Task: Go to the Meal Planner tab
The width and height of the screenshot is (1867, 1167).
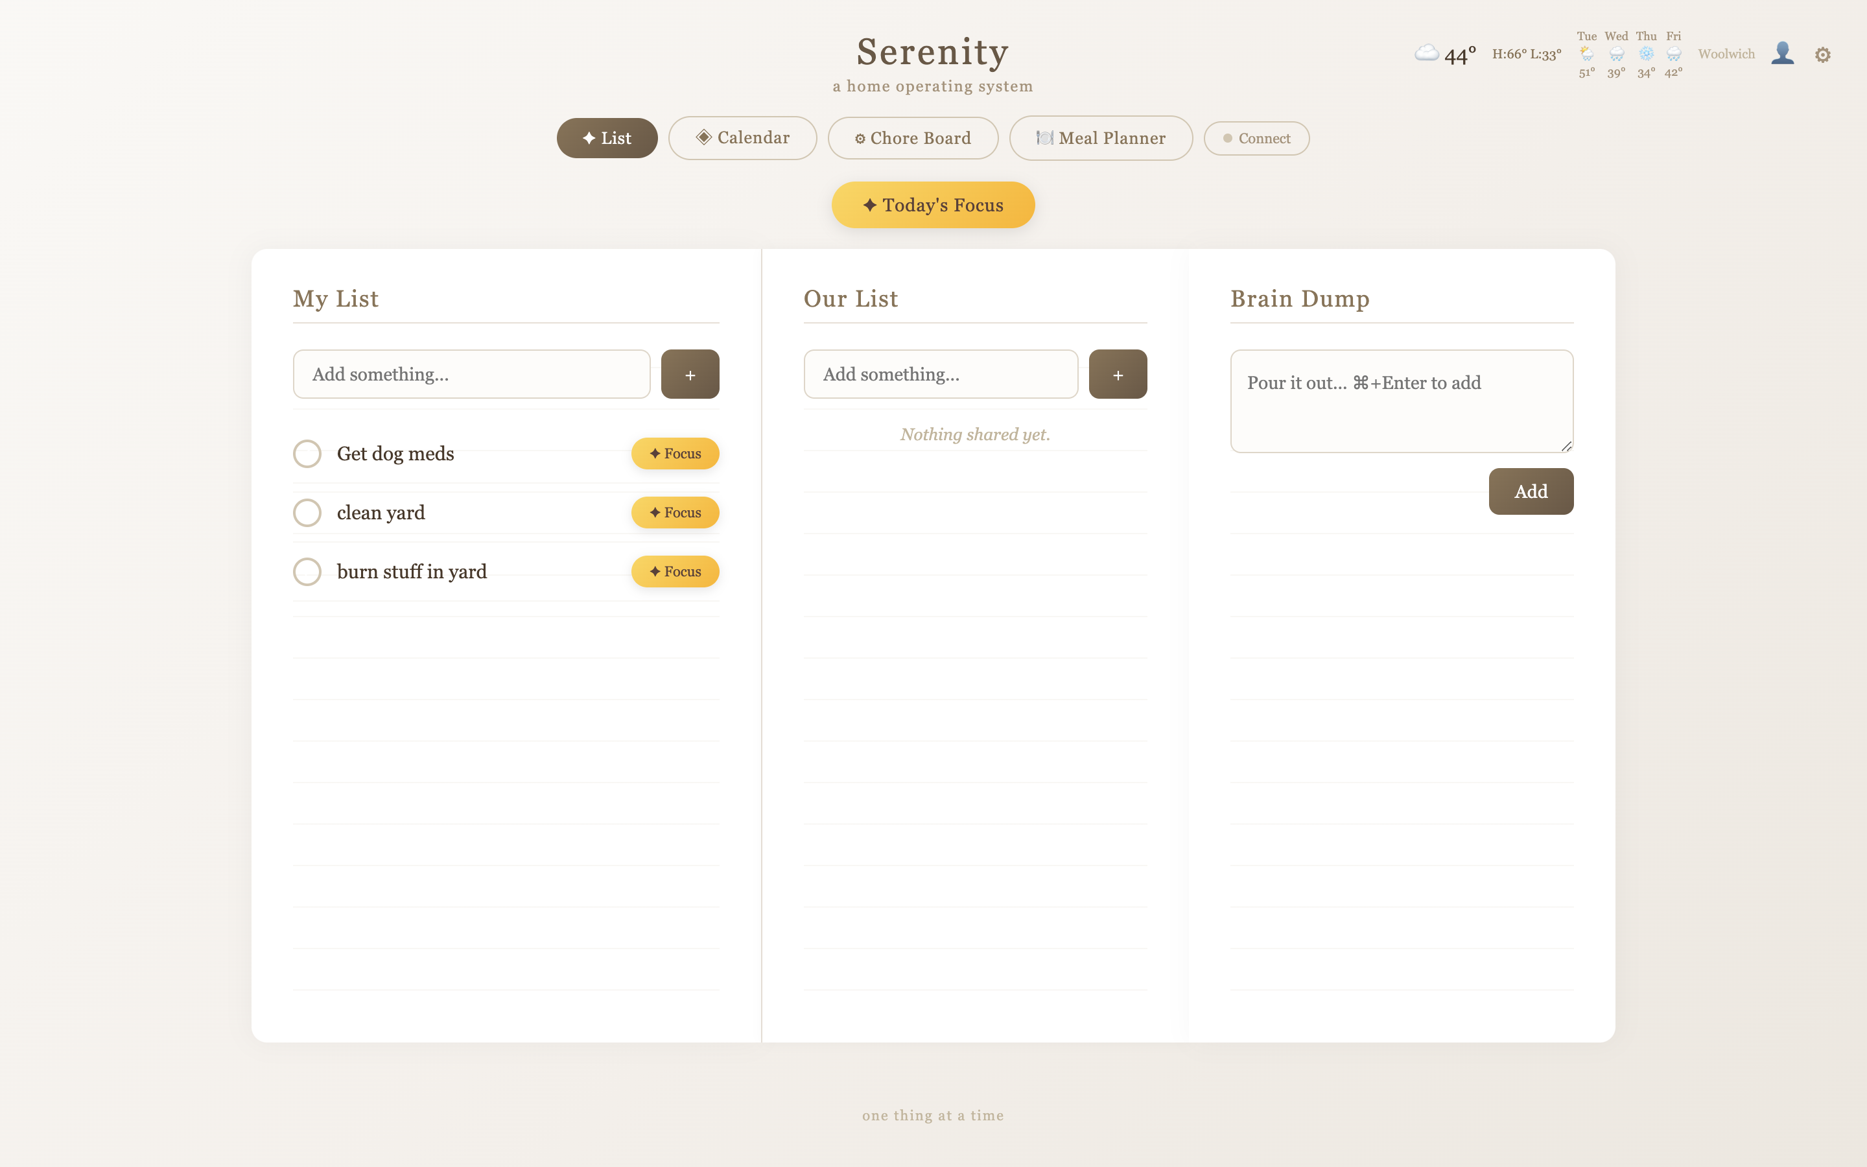Action: pos(1101,138)
